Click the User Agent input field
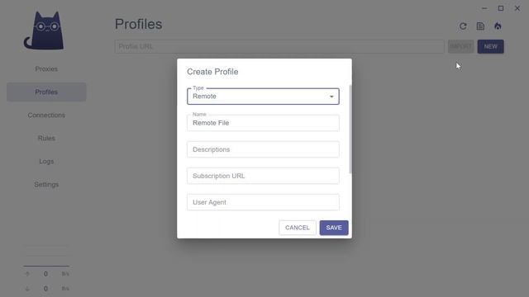Image resolution: width=529 pixels, height=297 pixels. pyautogui.click(x=263, y=202)
